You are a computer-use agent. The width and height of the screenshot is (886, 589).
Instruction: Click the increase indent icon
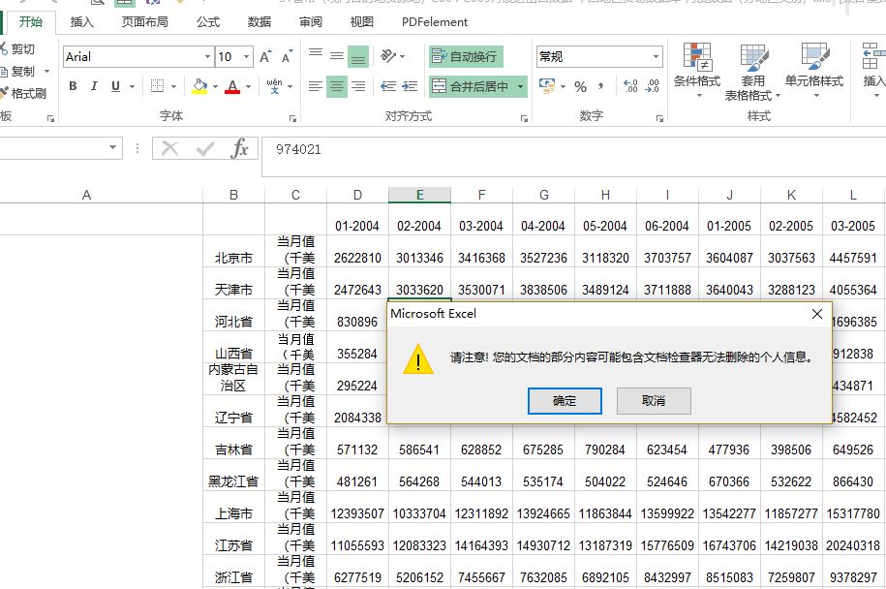pos(410,86)
